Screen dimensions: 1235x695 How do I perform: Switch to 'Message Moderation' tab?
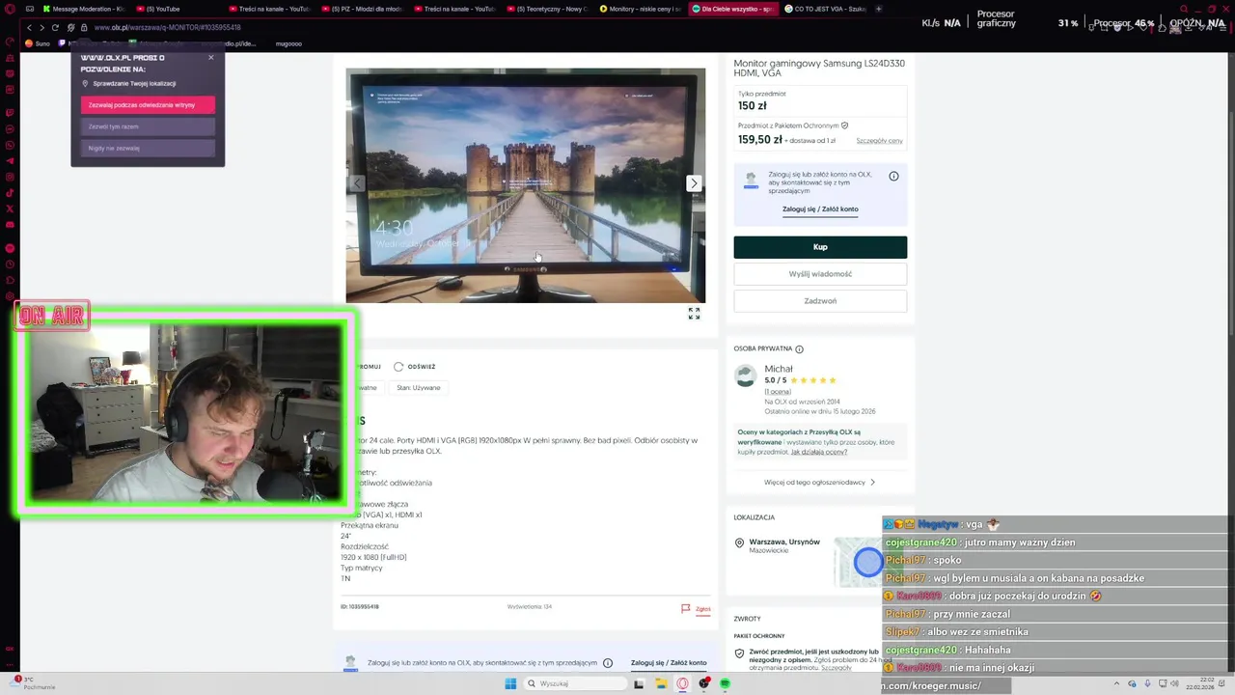point(83,9)
